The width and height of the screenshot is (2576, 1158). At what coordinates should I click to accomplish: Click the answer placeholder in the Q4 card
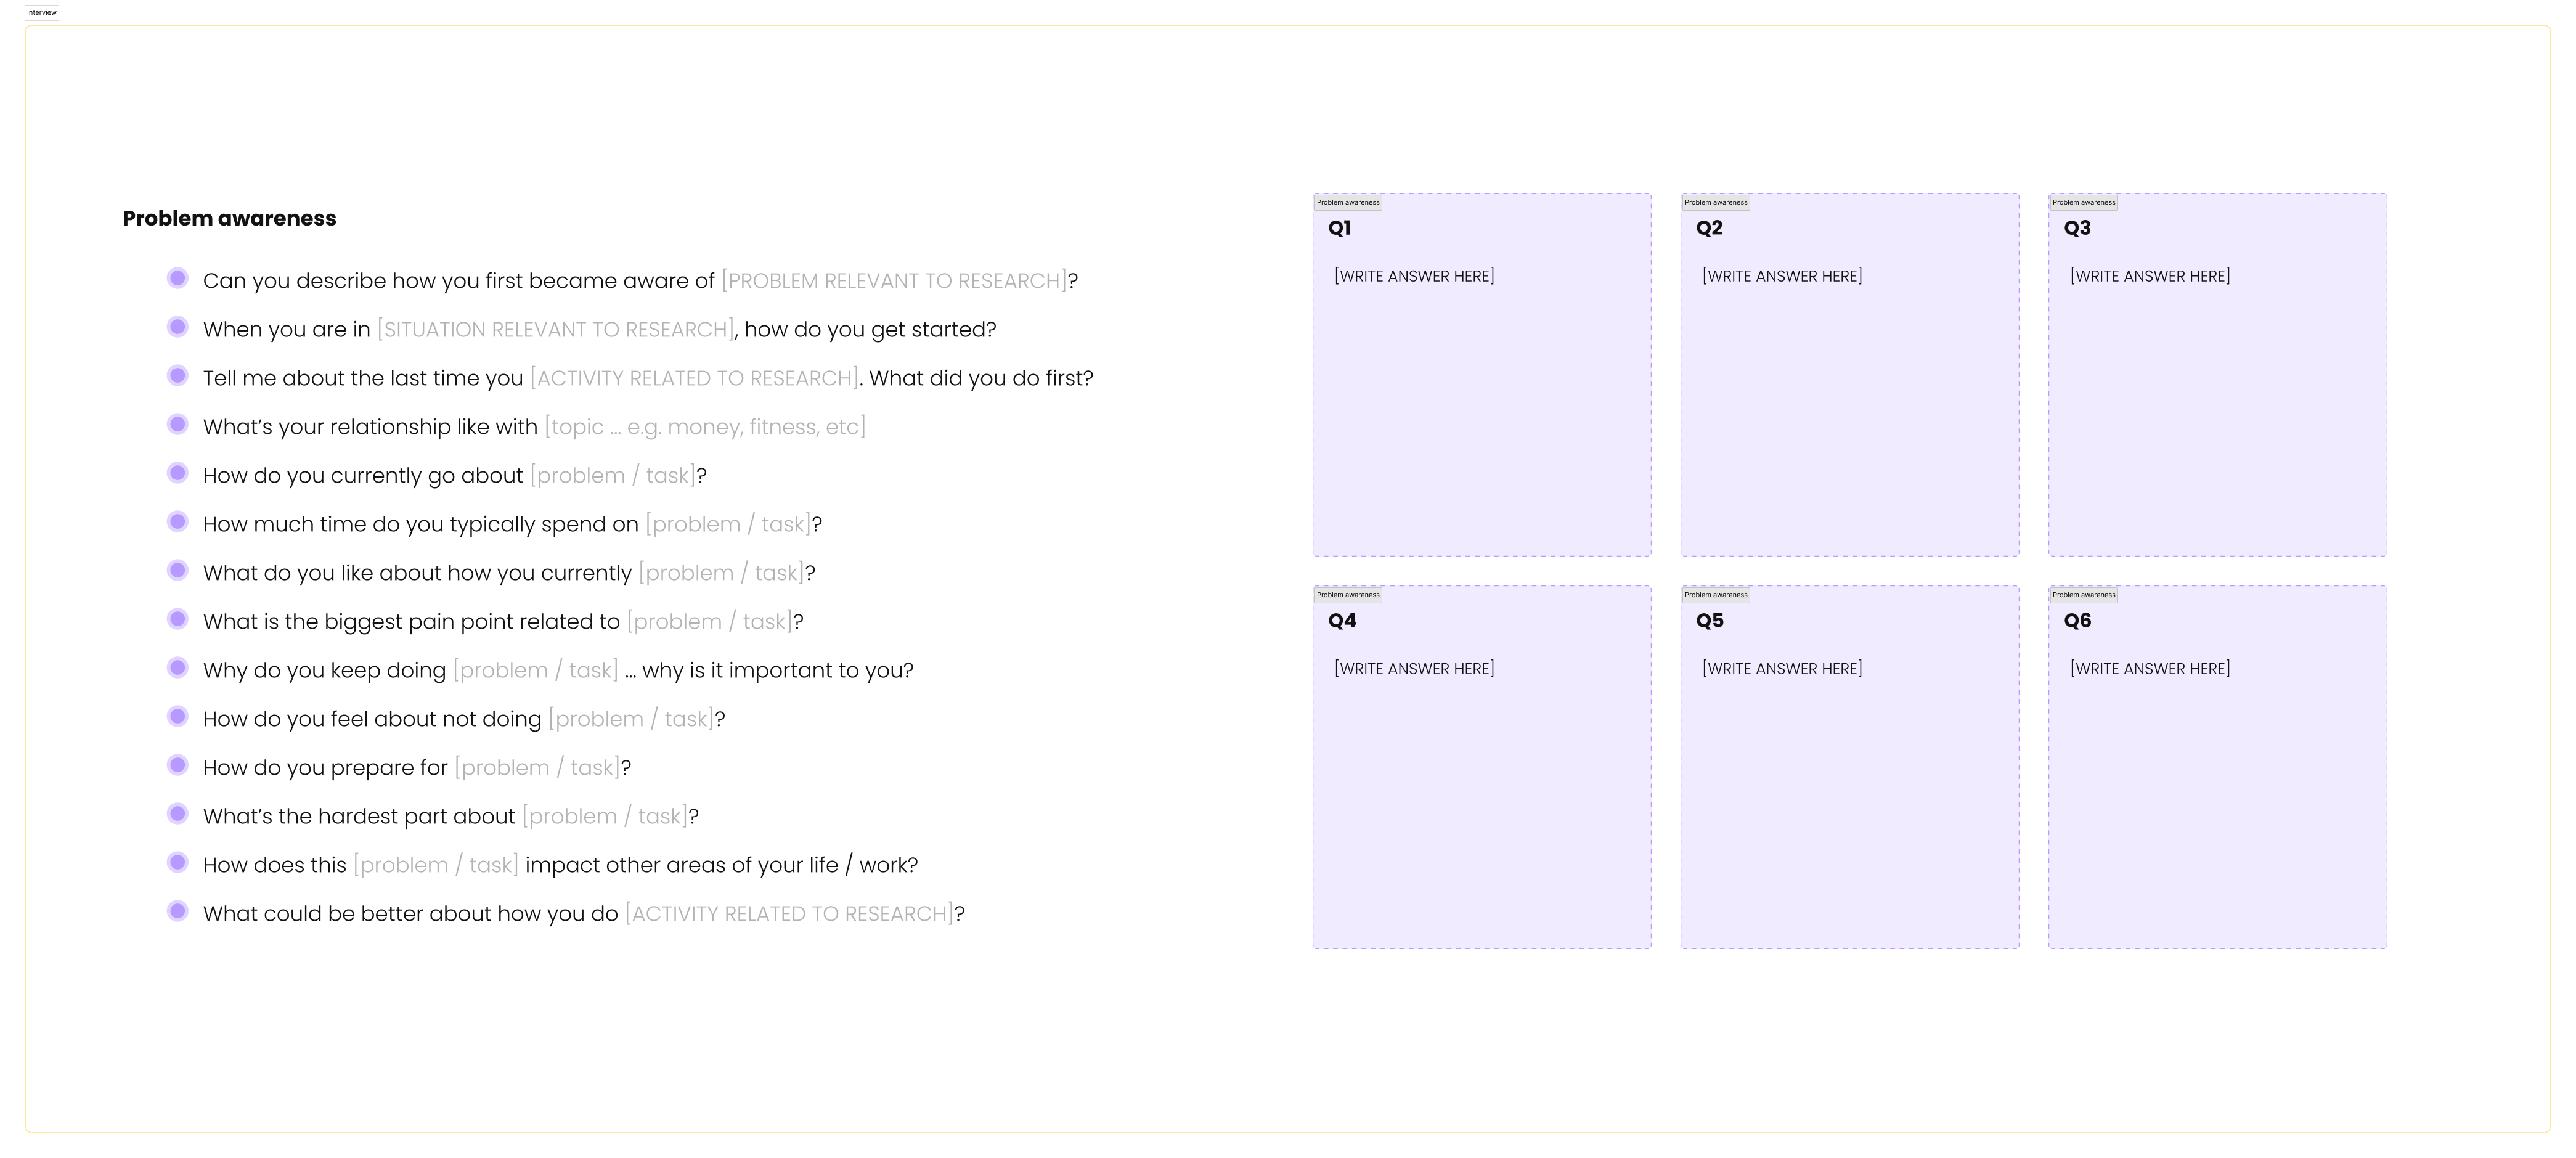tap(1414, 669)
